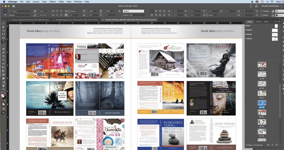Screen dimensions: 284x150
Task: Apply Superscript formatting
Action: tap(57, 11)
